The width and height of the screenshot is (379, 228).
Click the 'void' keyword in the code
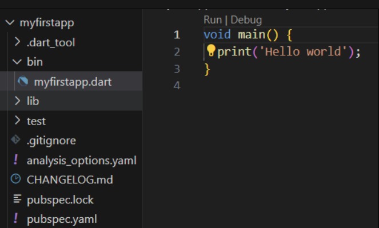[217, 34]
